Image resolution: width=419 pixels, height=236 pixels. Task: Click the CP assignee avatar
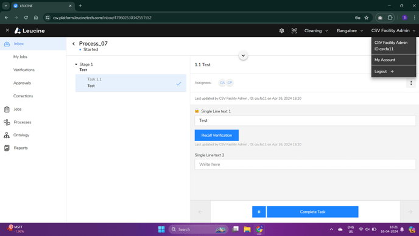[230, 83]
